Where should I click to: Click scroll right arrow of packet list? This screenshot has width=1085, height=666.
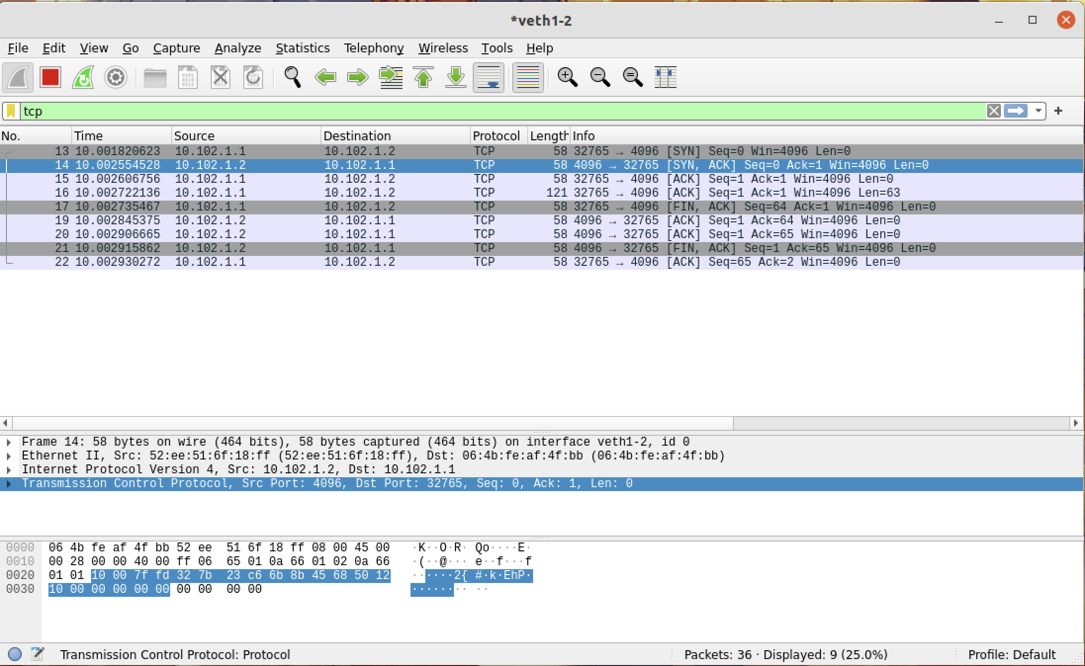(x=1076, y=423)
